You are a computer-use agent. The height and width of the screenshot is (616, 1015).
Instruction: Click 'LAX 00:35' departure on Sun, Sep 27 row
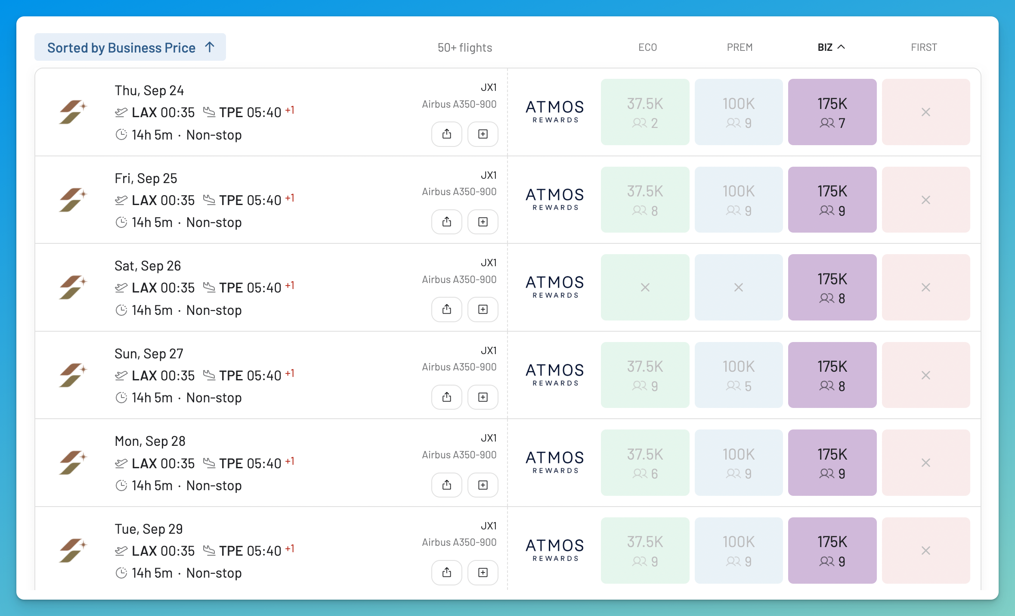pos(163,376)
